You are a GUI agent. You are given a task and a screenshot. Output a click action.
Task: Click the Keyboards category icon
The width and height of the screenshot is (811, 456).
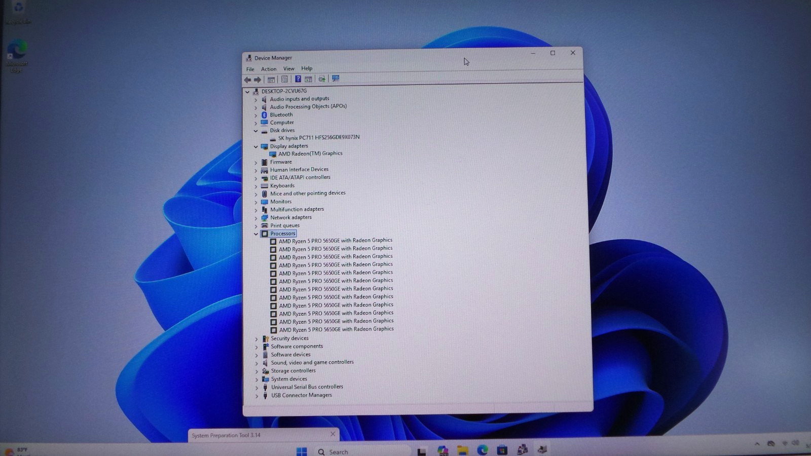pyautogui.click(x=264, y=186)
